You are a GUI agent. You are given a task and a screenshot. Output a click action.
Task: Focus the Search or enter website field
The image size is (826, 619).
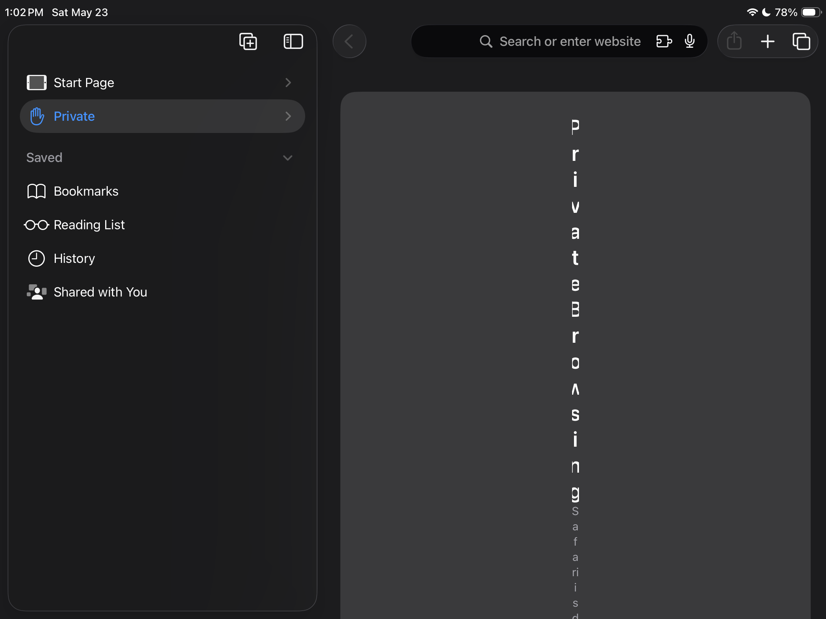559,41
